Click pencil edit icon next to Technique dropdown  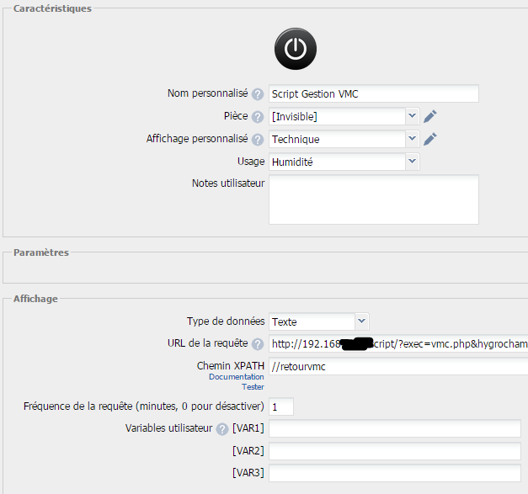(430, 140)
